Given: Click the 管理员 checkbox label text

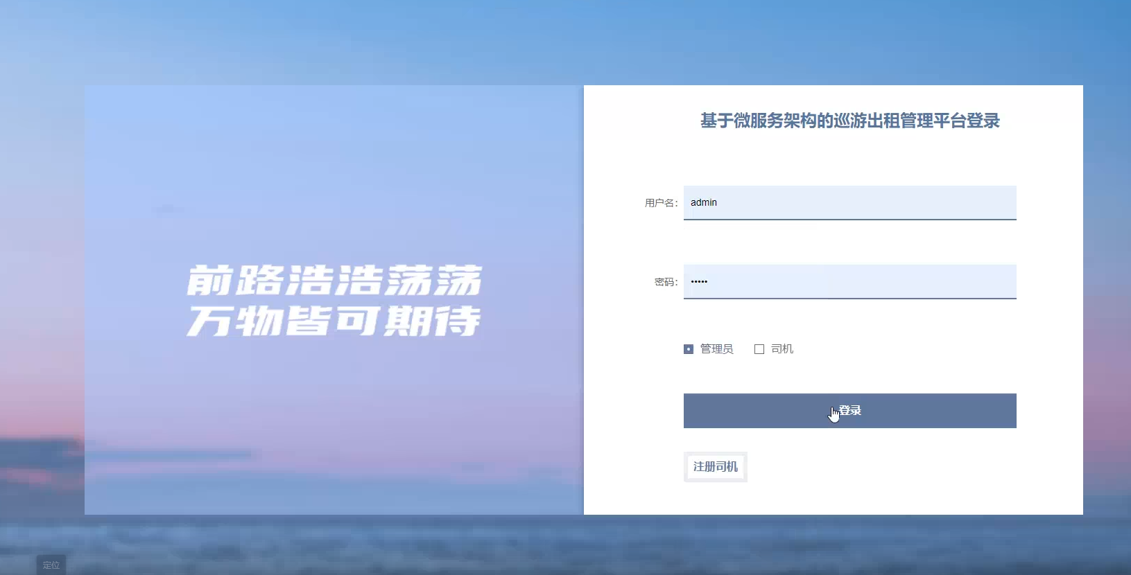Looking at the screenshot, I should [716, 349].
